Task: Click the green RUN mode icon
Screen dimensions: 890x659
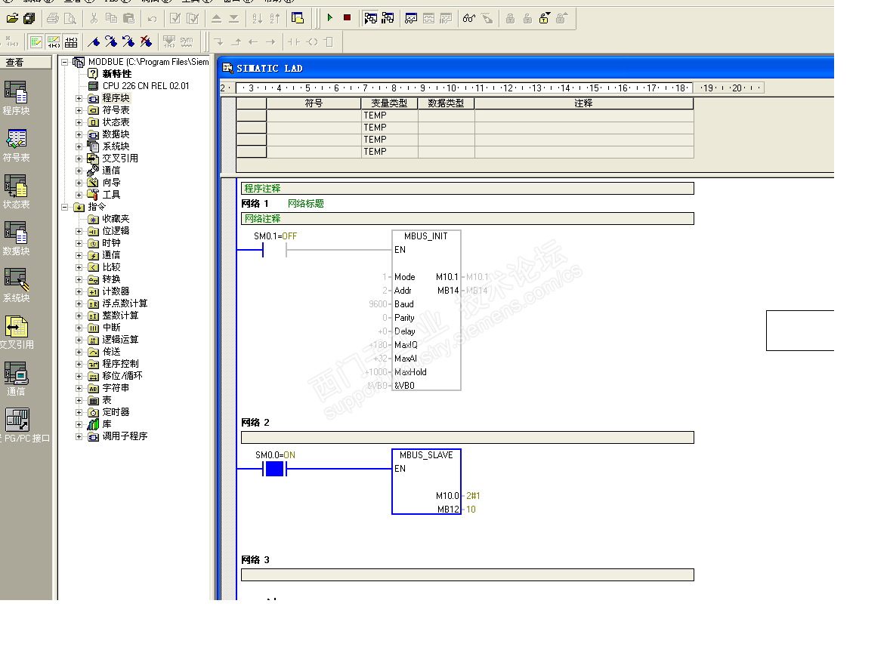Action: tap(330, 18)
